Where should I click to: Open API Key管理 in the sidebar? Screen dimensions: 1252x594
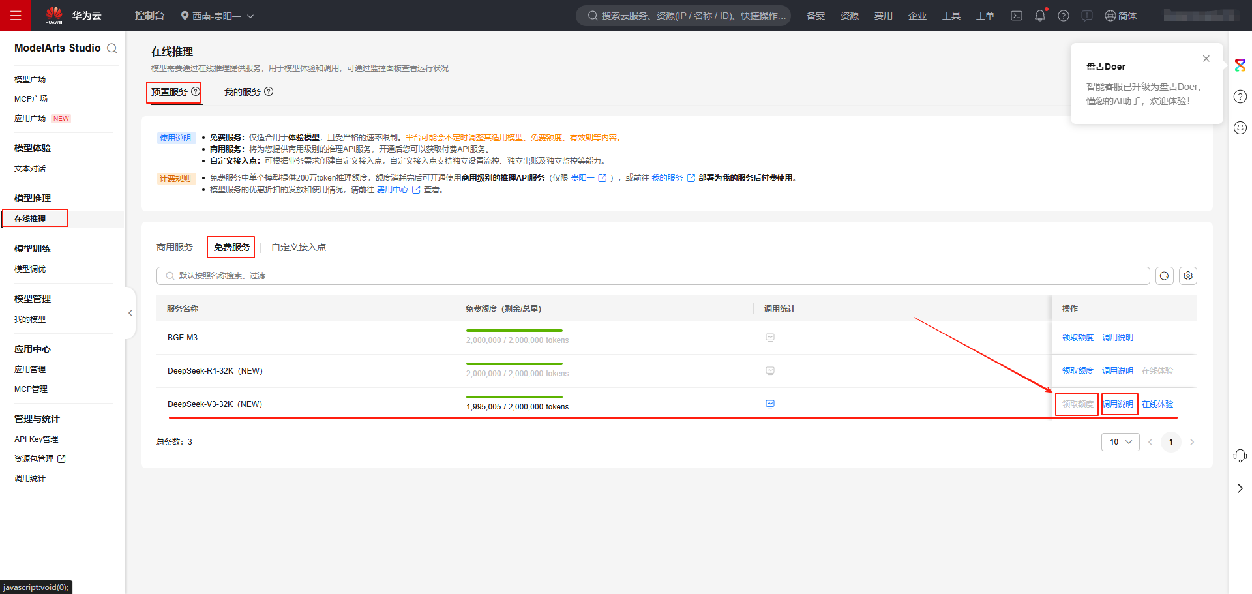(x=37, y=439)
